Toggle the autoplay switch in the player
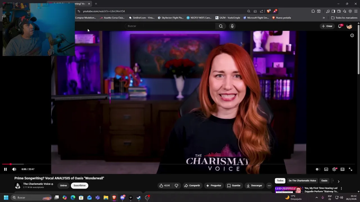This screenshot has width=360, height=202. point(317,169)
